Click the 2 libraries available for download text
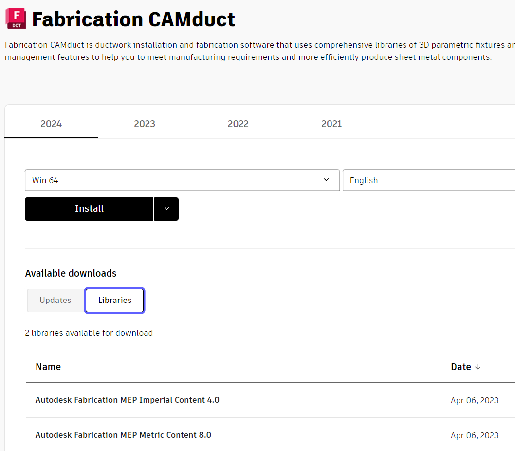The width and height of the screenshot is (515, 451). [89, 333]
